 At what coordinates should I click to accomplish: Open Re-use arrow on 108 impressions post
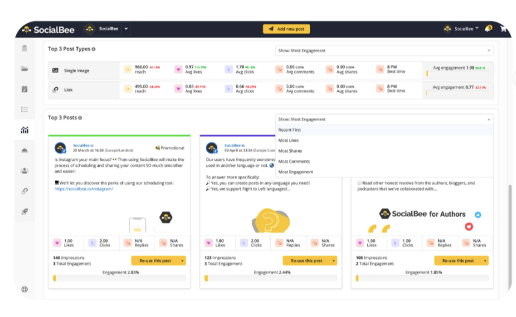point(485,261)
